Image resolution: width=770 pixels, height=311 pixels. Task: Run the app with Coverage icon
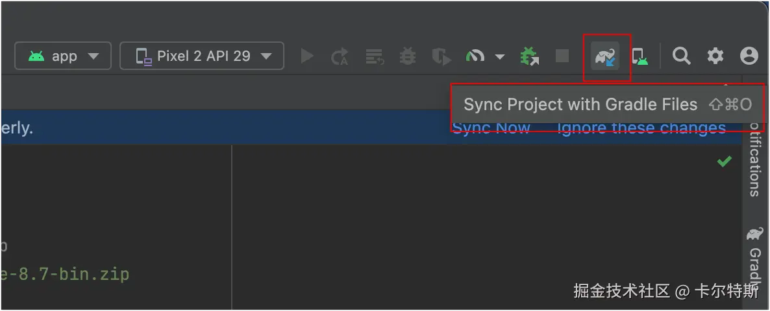tap(441, 57)
